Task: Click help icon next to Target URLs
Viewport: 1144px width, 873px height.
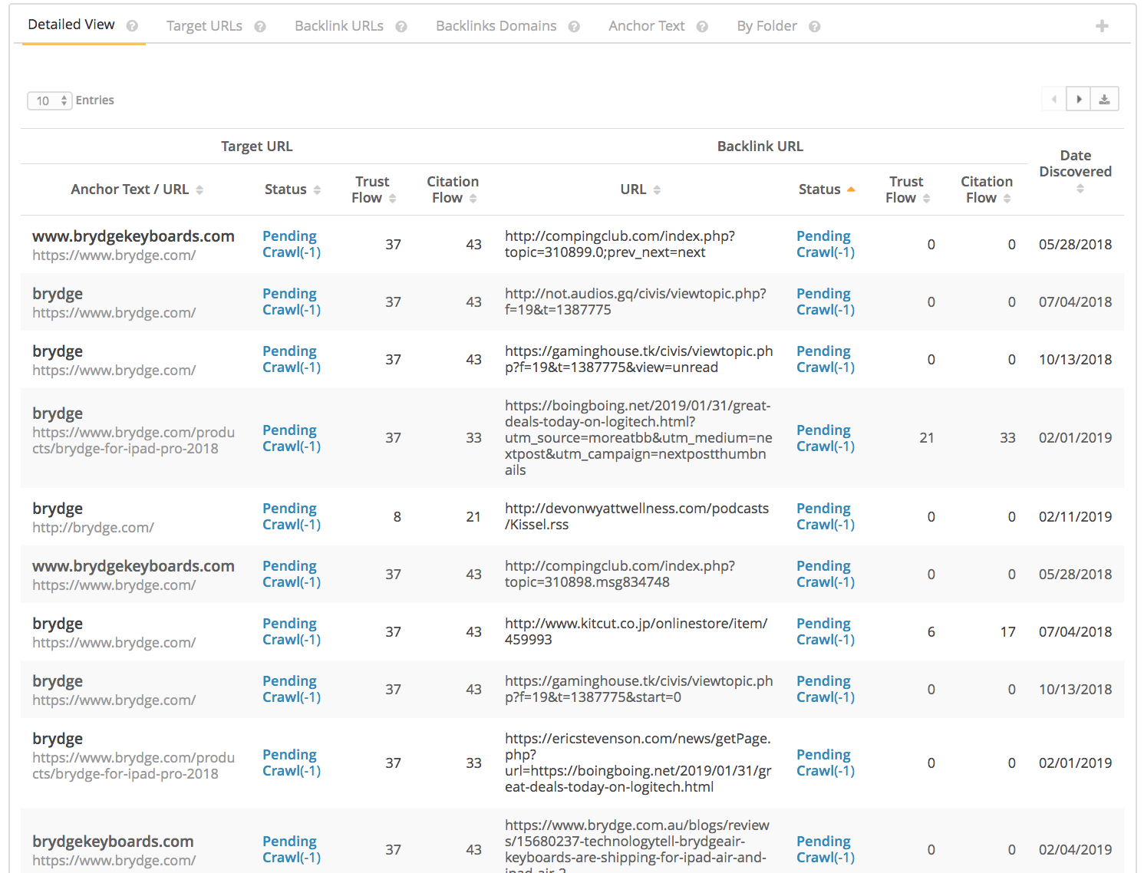Action: (260, 27)
